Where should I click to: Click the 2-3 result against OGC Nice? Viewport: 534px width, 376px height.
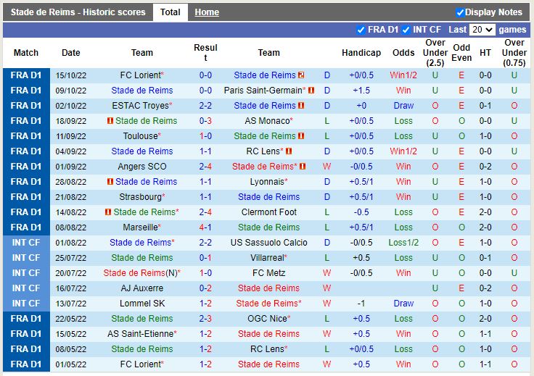click(205, 319)
